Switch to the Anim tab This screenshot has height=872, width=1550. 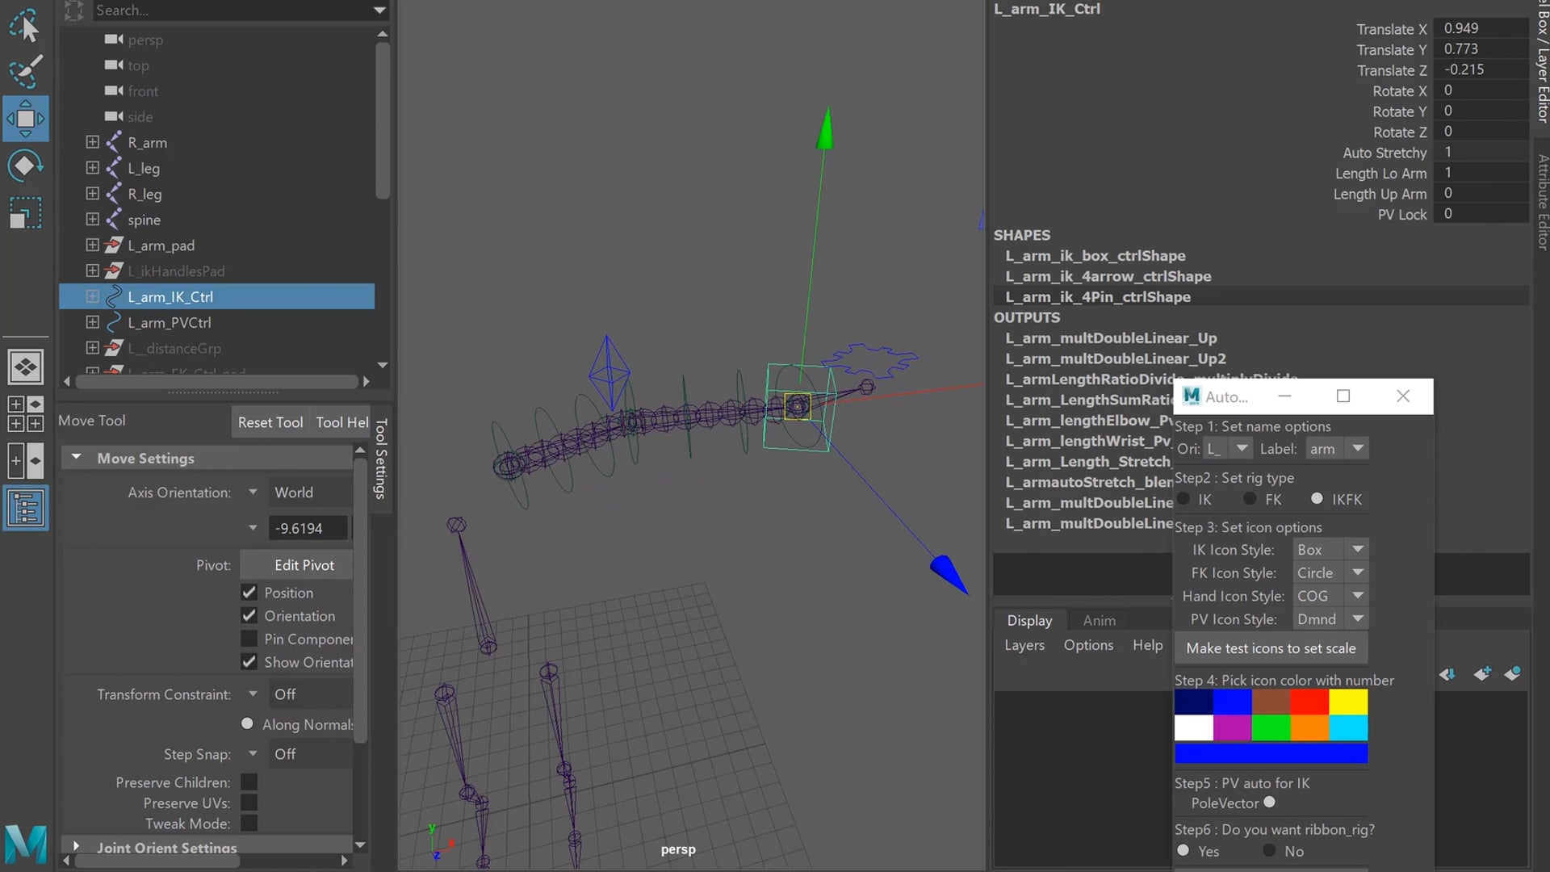pyautogui.click(x=1098, y=620)
